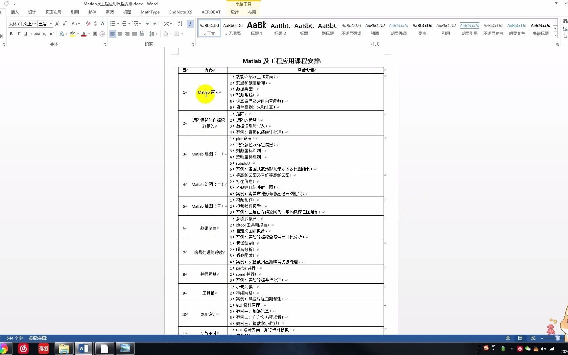568x355 pixels.
Task: Apply the 标题 1 heading style
Action: 256,28
